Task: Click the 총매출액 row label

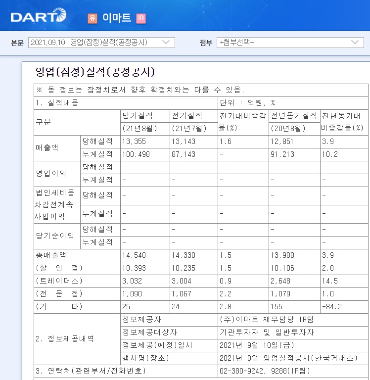Action: (51, 255)
